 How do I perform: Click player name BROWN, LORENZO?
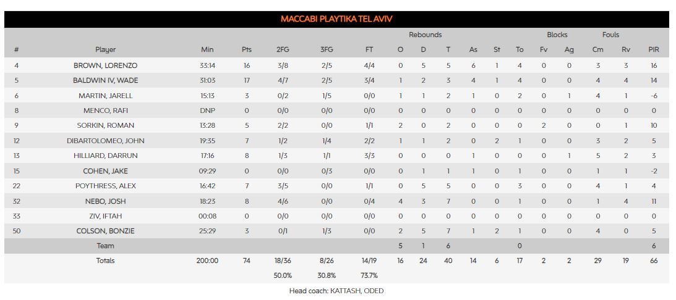tap(105, 65)
